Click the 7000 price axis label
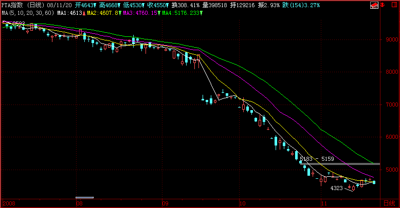This screenshot has width=400, height=208. 392,105
